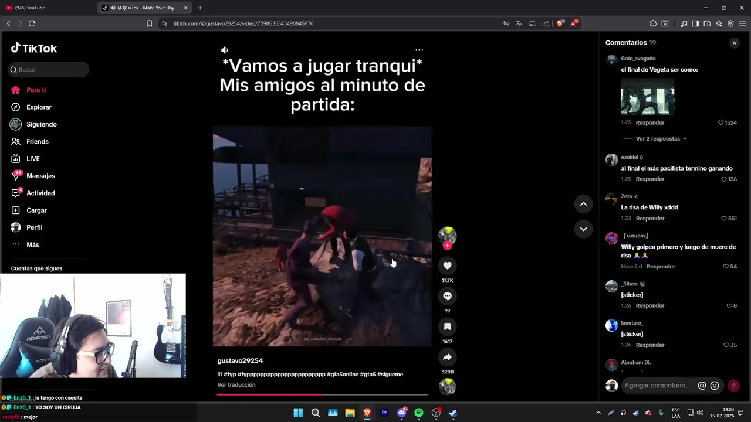Viewport: 751px width, 422px height.
Task: Open Brave Rewards triangle icon
Action: click(574, 23)
